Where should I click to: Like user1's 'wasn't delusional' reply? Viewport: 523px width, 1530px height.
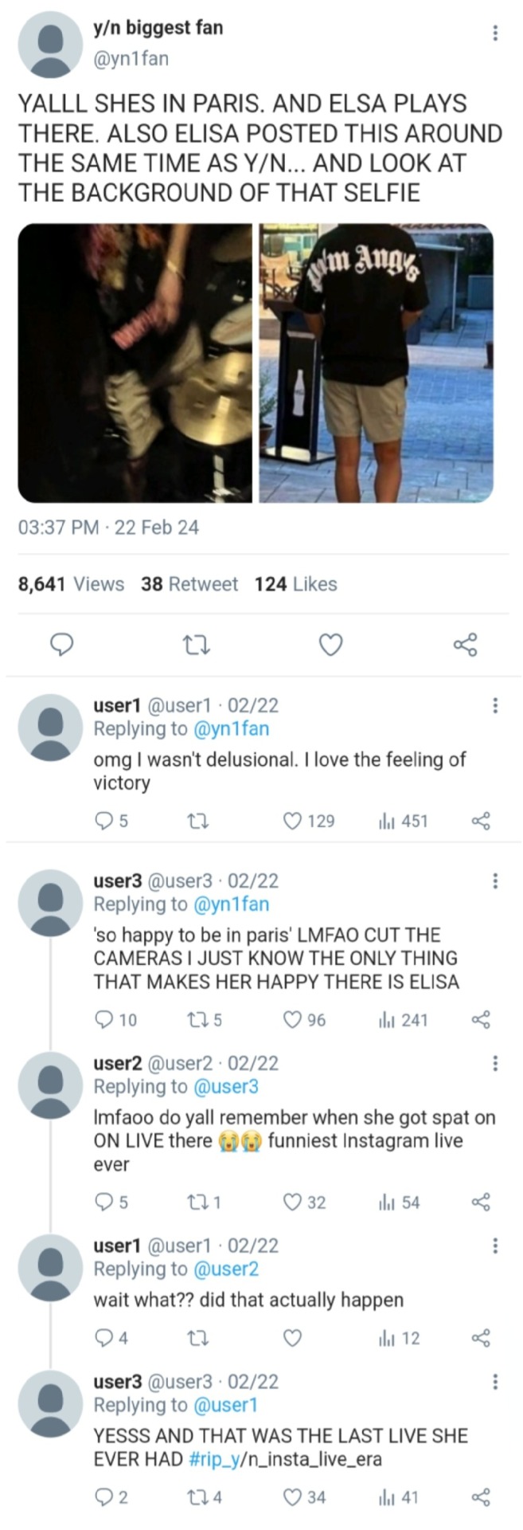[293, 821]
